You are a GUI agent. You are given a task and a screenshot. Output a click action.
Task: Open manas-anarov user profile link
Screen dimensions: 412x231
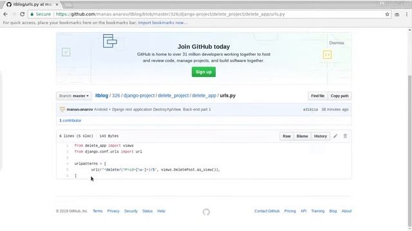[x=80, y=110]
